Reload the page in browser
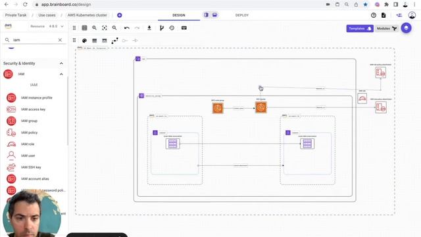421x237 pixels. (25, 5)
